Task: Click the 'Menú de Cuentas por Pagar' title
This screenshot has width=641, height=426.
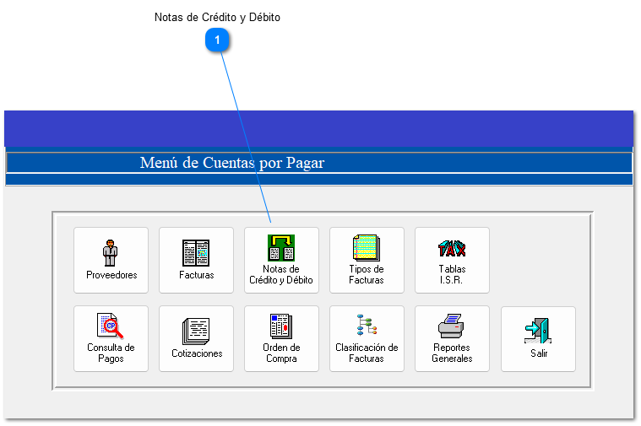Action: pyautogui.click(x=232, y=163)
